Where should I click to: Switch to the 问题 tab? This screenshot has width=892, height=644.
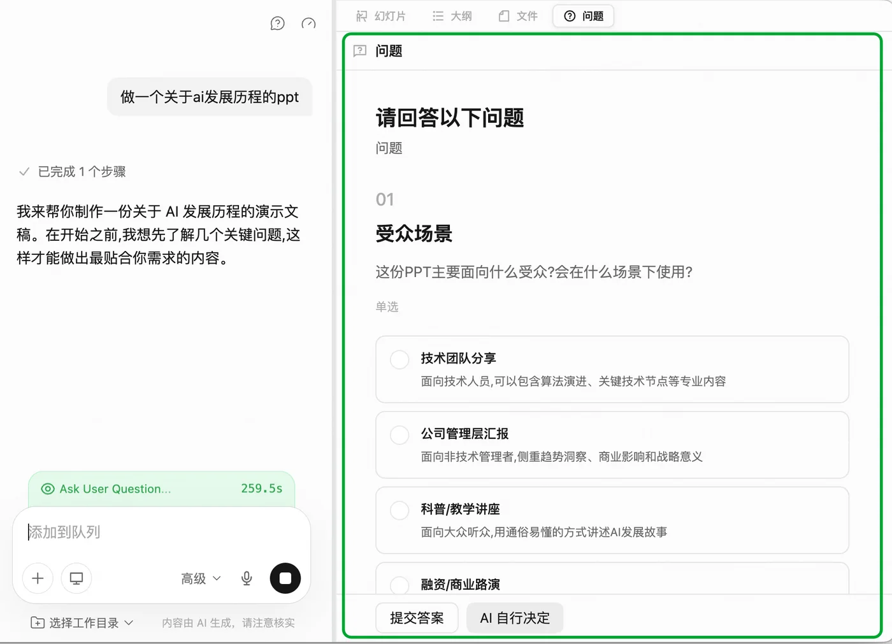click(x=584, y=16)
